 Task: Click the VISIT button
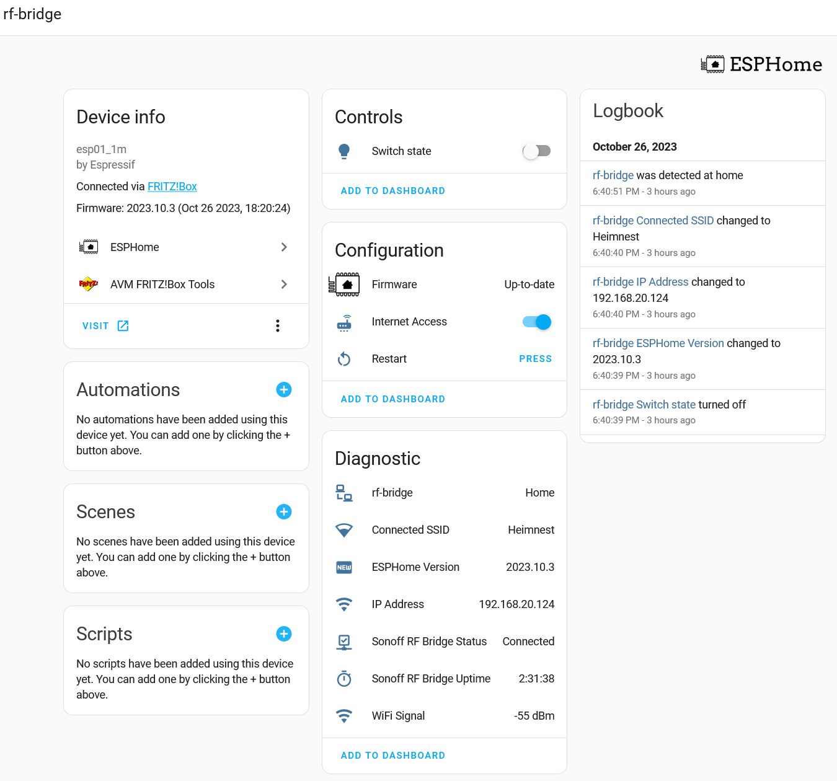(105, 325)
